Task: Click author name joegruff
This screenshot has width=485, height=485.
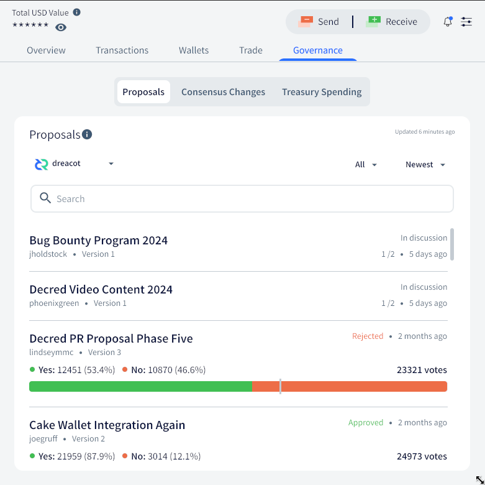Action: pos(43,438)
